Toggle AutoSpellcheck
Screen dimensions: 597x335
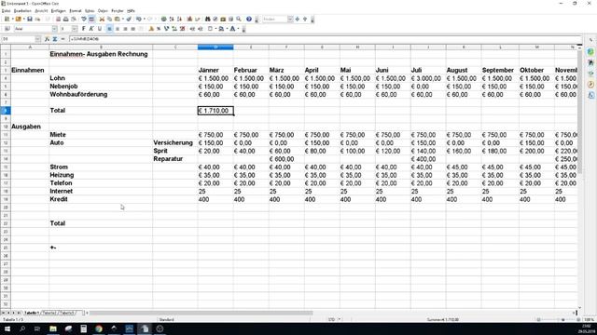91,19
